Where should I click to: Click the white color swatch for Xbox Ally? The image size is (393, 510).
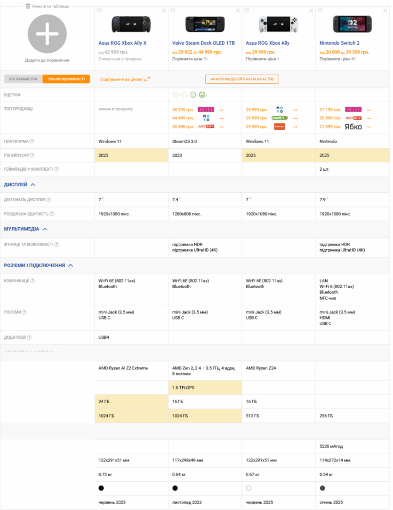coord(249,488)
